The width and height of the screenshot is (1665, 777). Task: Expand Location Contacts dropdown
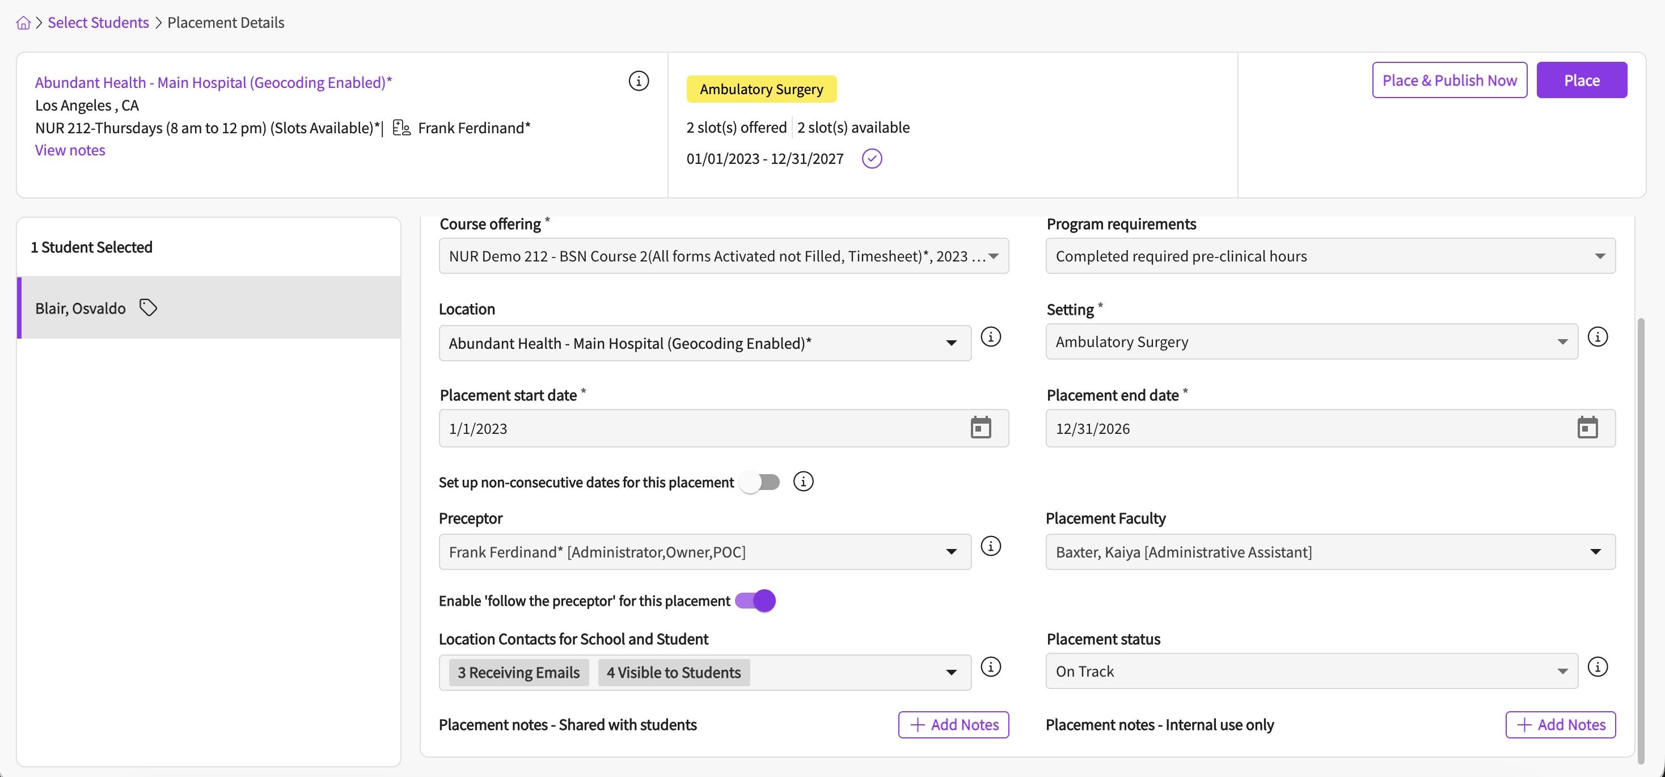coord(951,672)
